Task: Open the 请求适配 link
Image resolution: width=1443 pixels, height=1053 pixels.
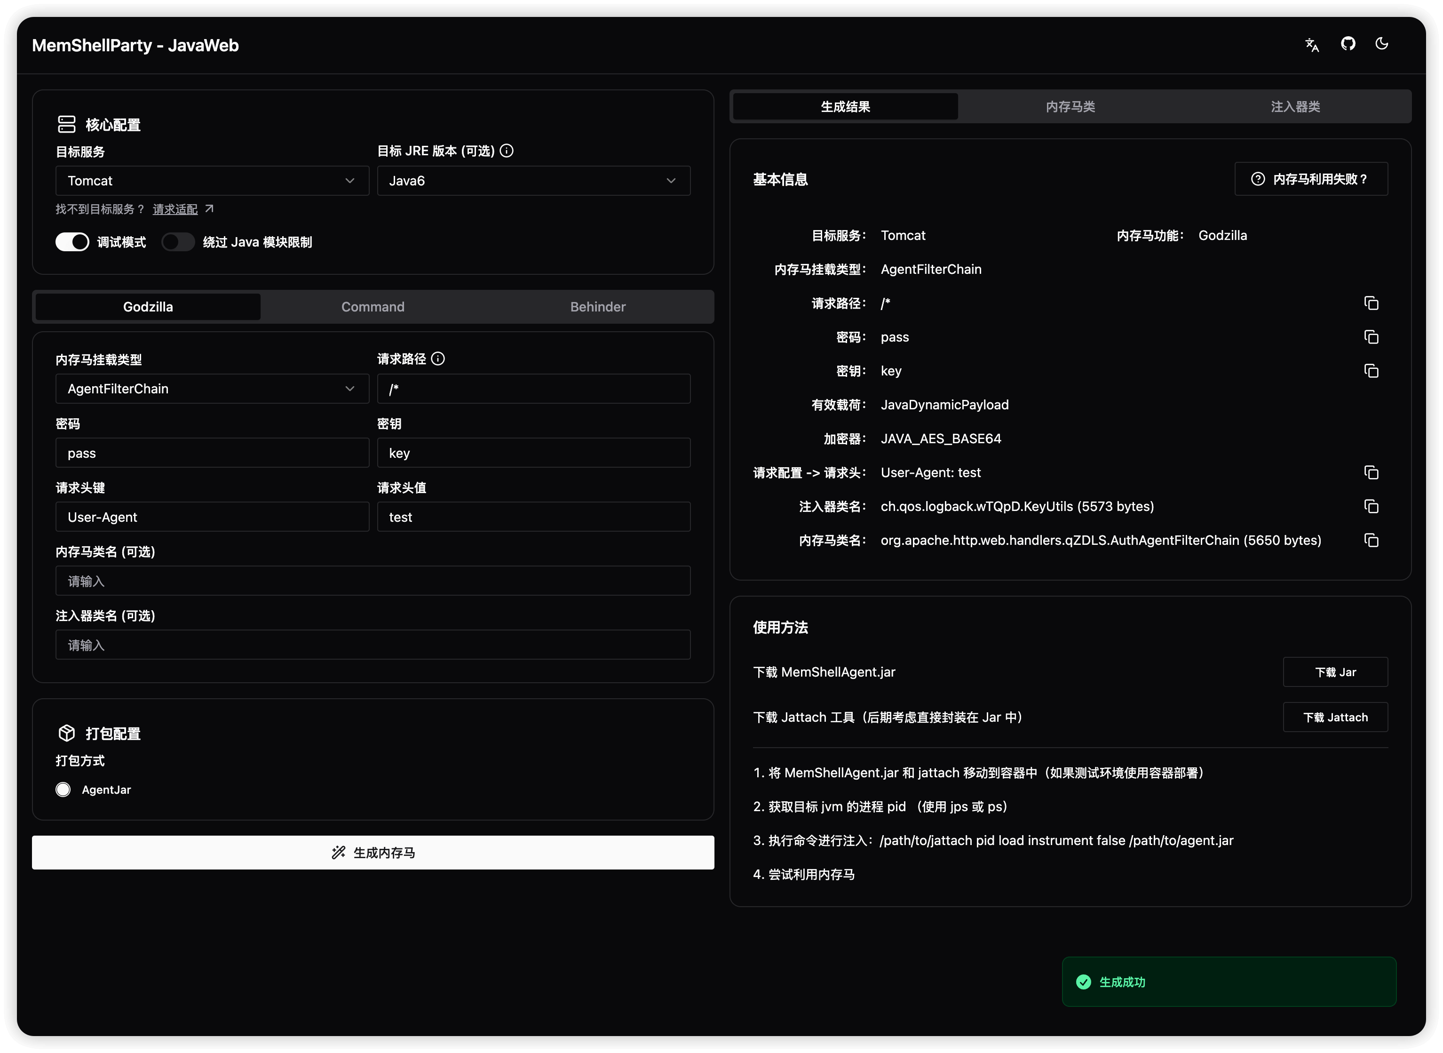Action: point(175,208)
